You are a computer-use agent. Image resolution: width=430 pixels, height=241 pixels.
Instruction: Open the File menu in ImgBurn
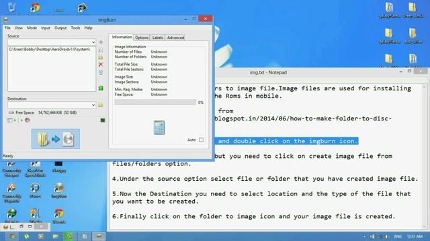coord(7,28)
